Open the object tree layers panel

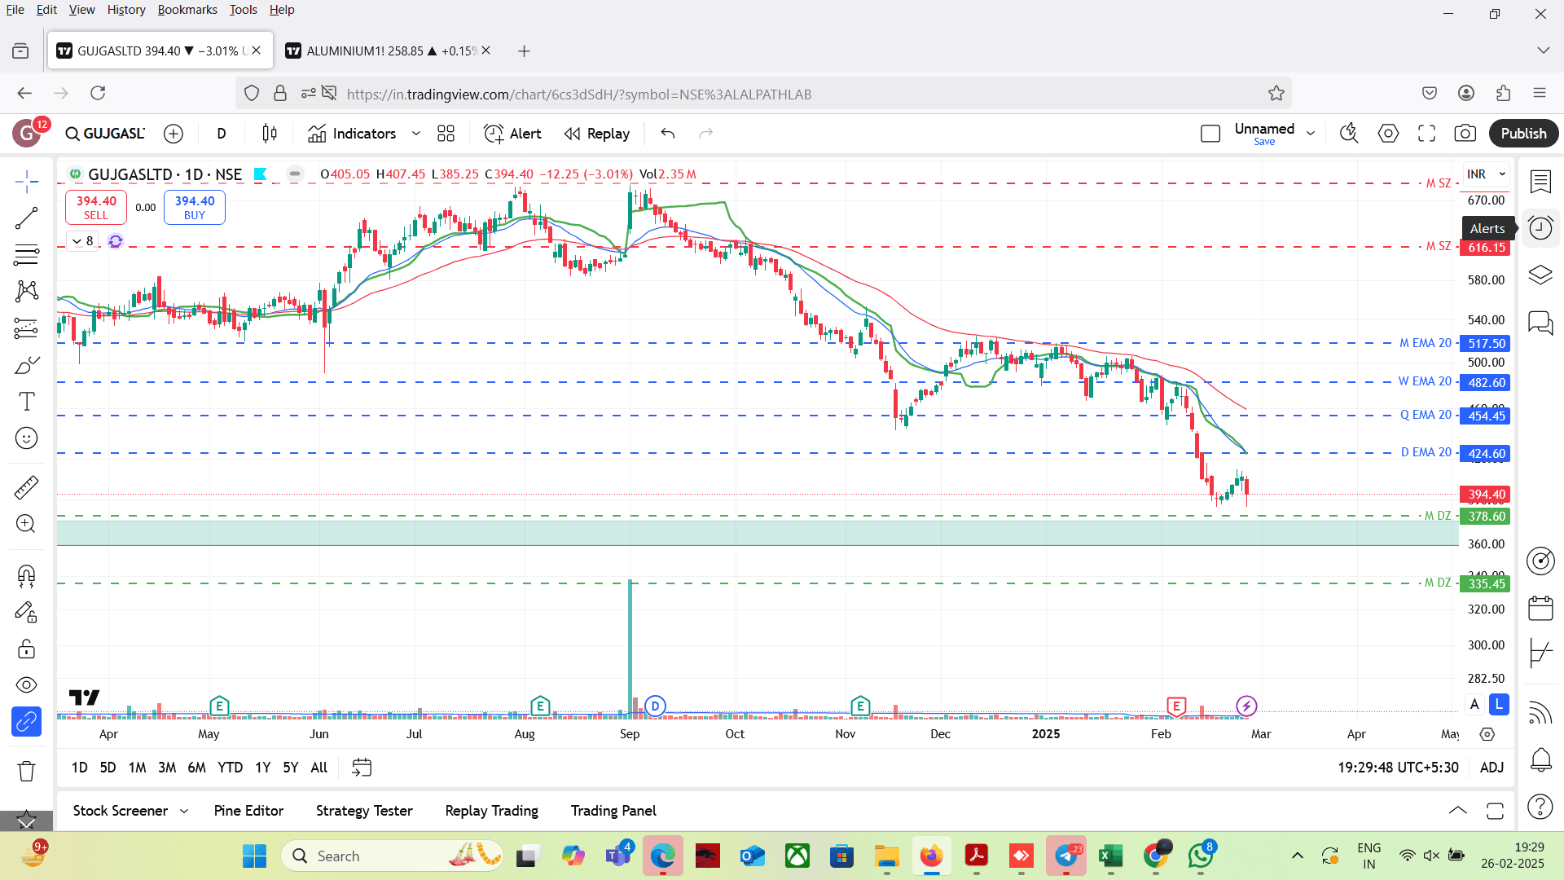click(1540, 275)
